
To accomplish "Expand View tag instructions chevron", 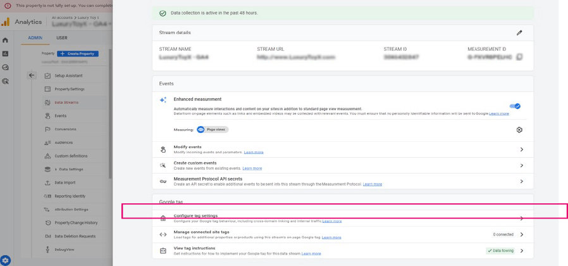I will pos(522,251).
